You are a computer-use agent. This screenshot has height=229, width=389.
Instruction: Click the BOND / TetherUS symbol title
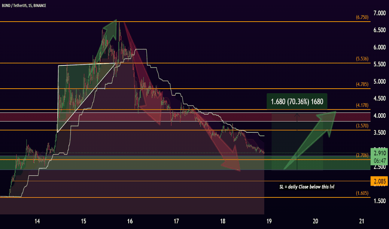(x=24, y=5)
